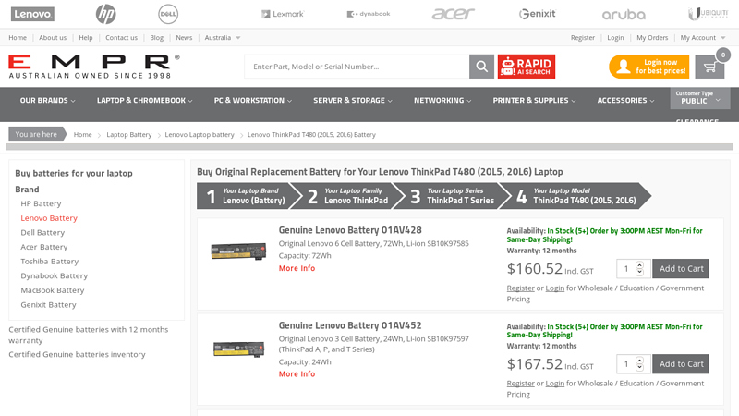Image resolution: width=739 pixels, height=416 pixels.
Task: Click Laptop Battery breadcrumb
Action: coord(129,134)
